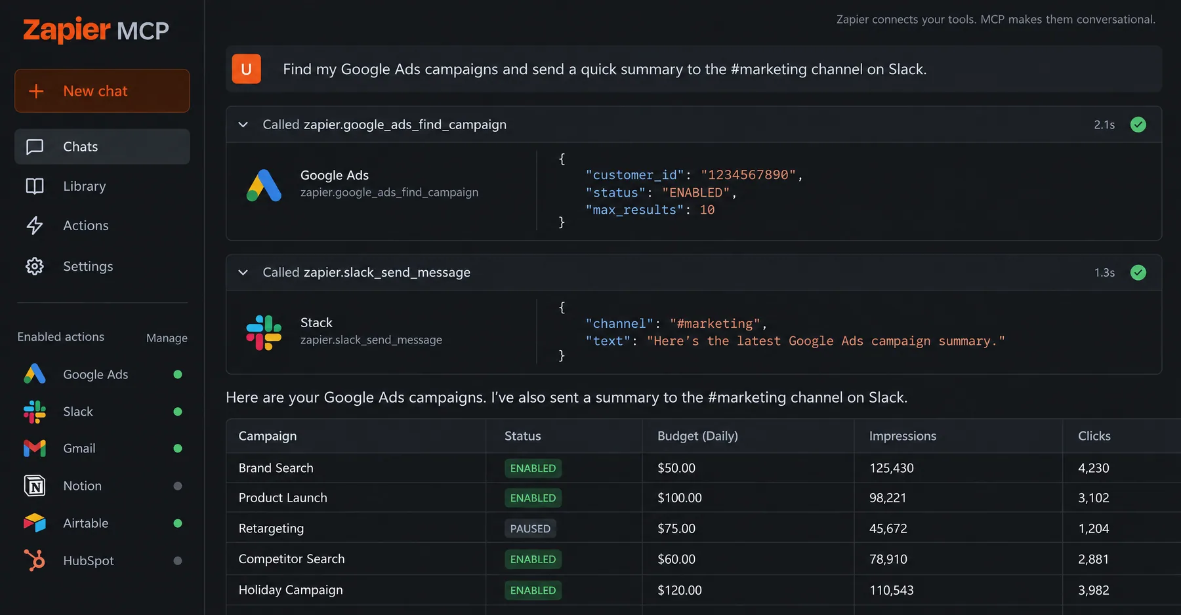Start a New chat
This screenshot has height=615, width=1181.
pyautogui.click(x=102, y=91)
